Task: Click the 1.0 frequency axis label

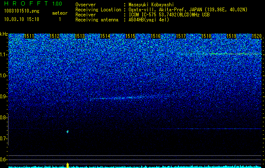Action: pyautogui.click(x=3, y=76)
